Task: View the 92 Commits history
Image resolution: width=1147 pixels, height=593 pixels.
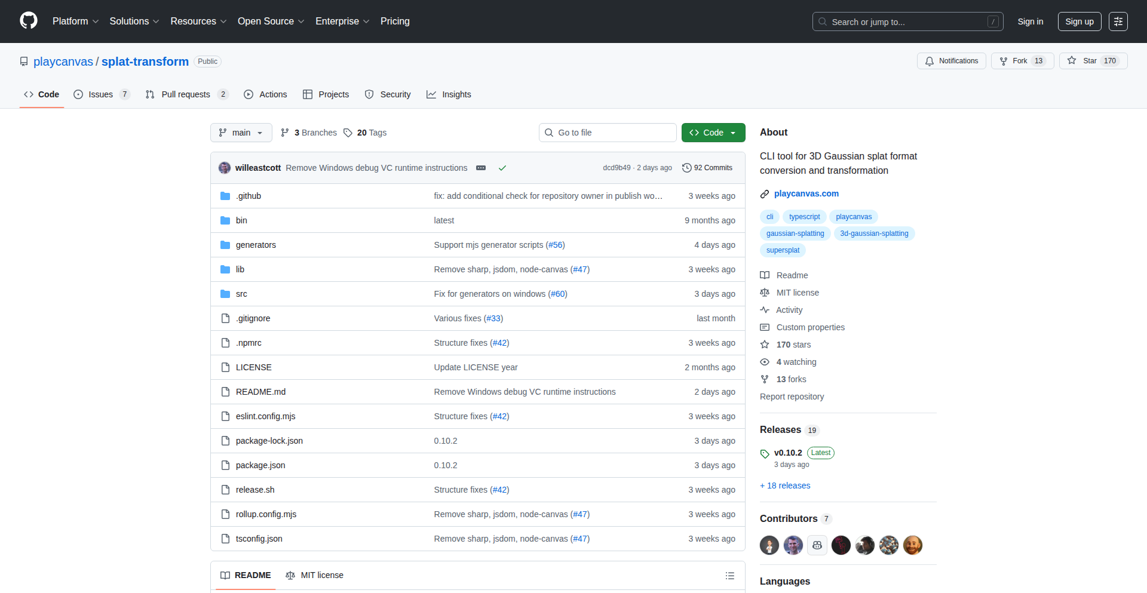Action: (707, 168)
